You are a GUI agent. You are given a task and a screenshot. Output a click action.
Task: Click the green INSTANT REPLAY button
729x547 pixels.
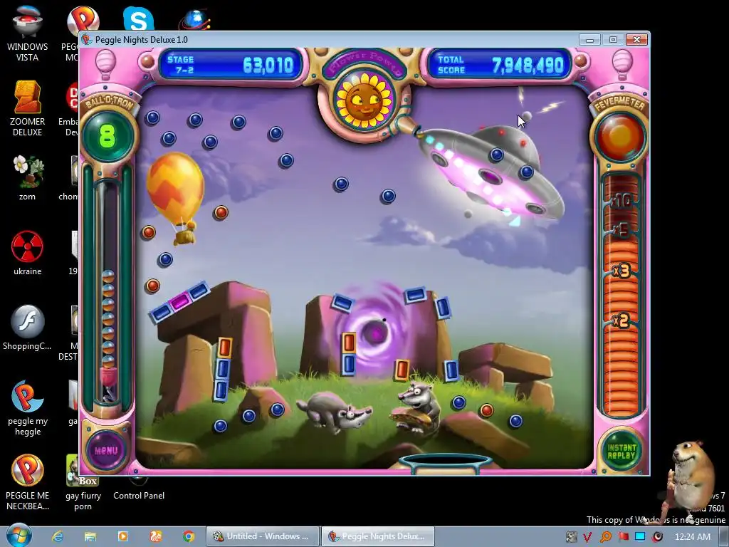621,451
